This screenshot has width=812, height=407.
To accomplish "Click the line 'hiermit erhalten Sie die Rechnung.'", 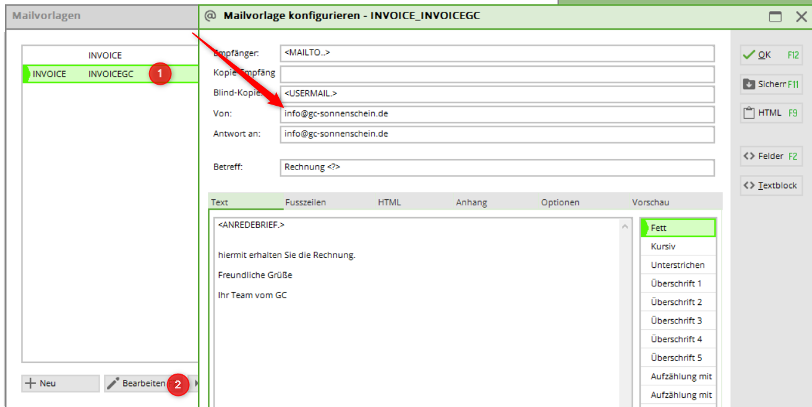I will (x=286, y=255).
